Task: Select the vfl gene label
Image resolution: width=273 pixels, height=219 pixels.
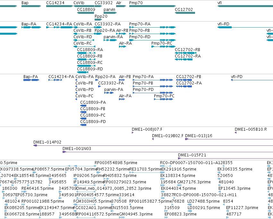Action: [219, 3]
